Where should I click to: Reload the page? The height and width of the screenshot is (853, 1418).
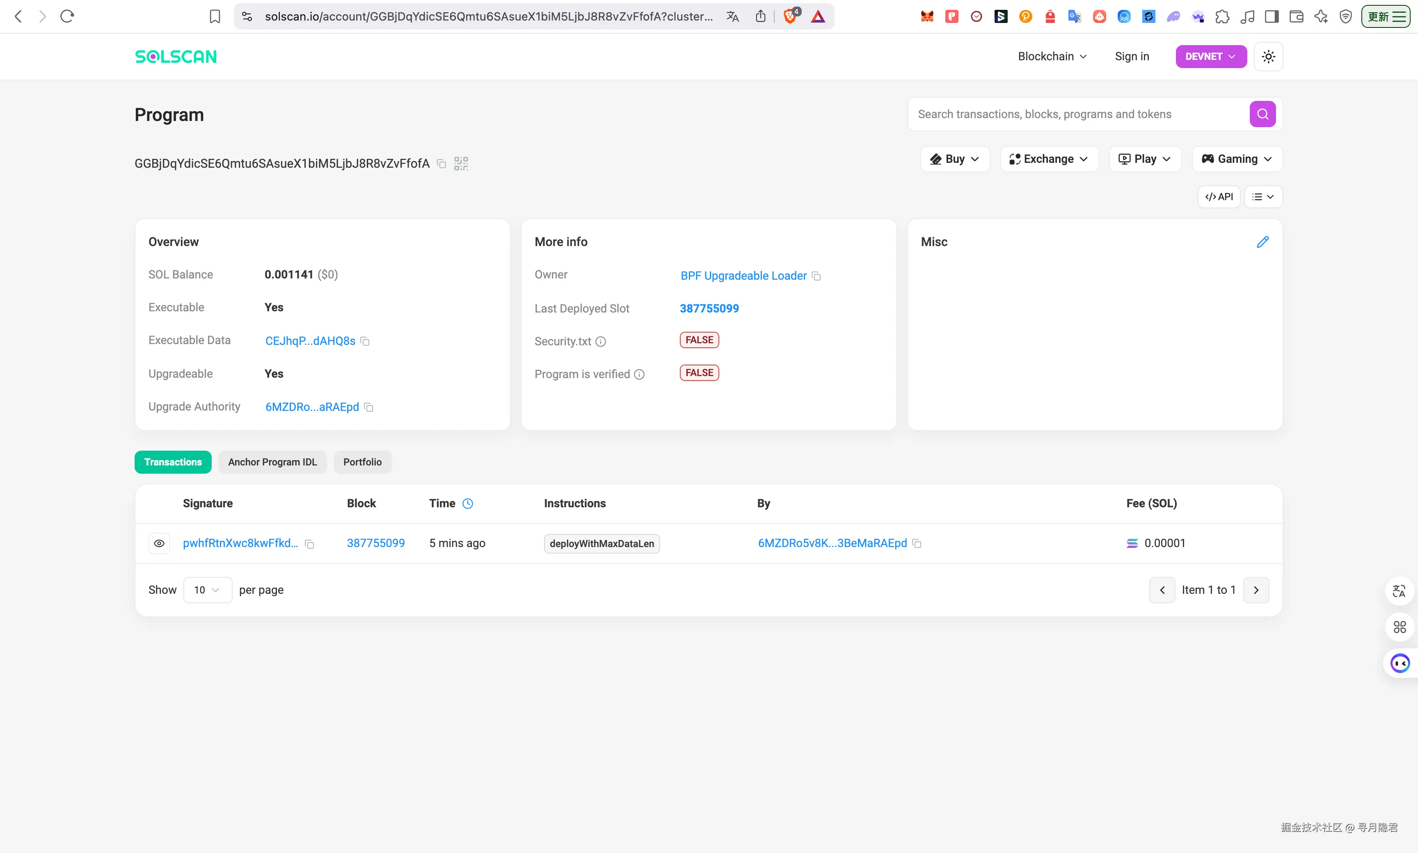click(67, 16)
